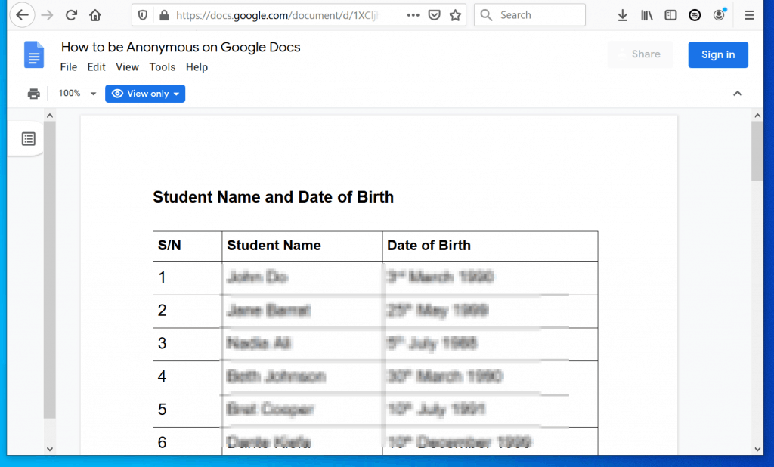
Task: Click the document title text
Action: (x=181, y=47)
